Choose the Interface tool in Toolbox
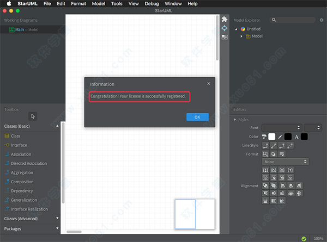The width and height of the screenshot is (327, 242). pos(19,145)
